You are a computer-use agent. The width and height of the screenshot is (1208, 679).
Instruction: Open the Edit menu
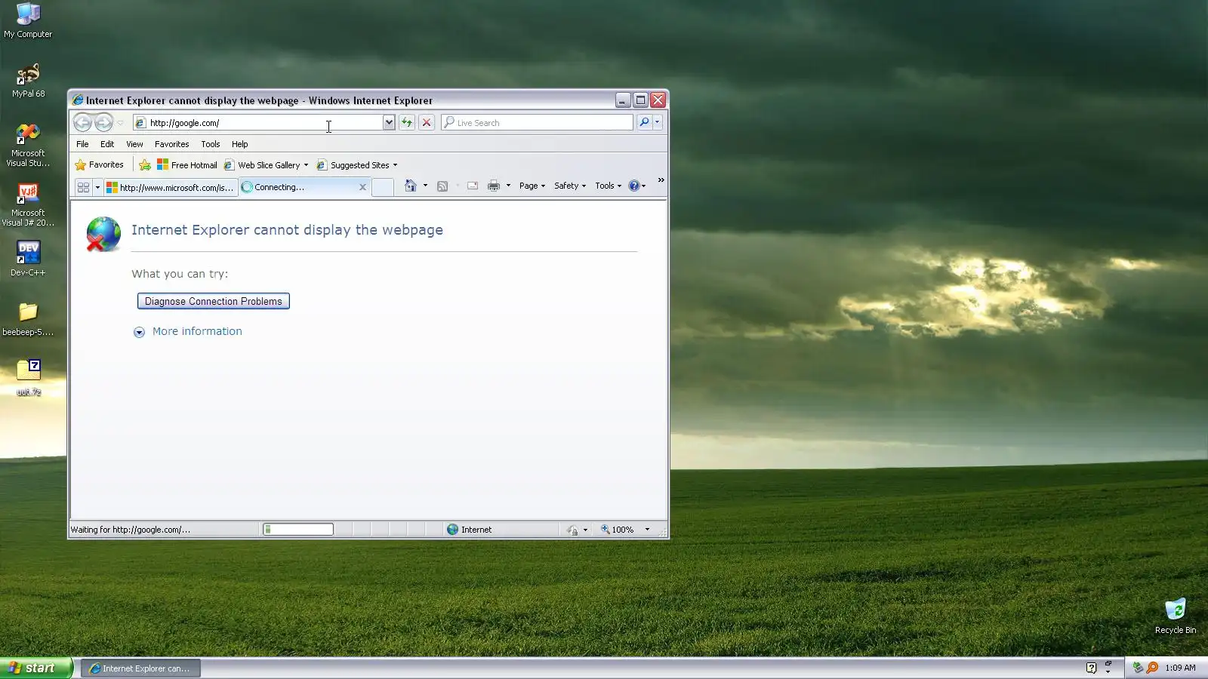[107, 144]
